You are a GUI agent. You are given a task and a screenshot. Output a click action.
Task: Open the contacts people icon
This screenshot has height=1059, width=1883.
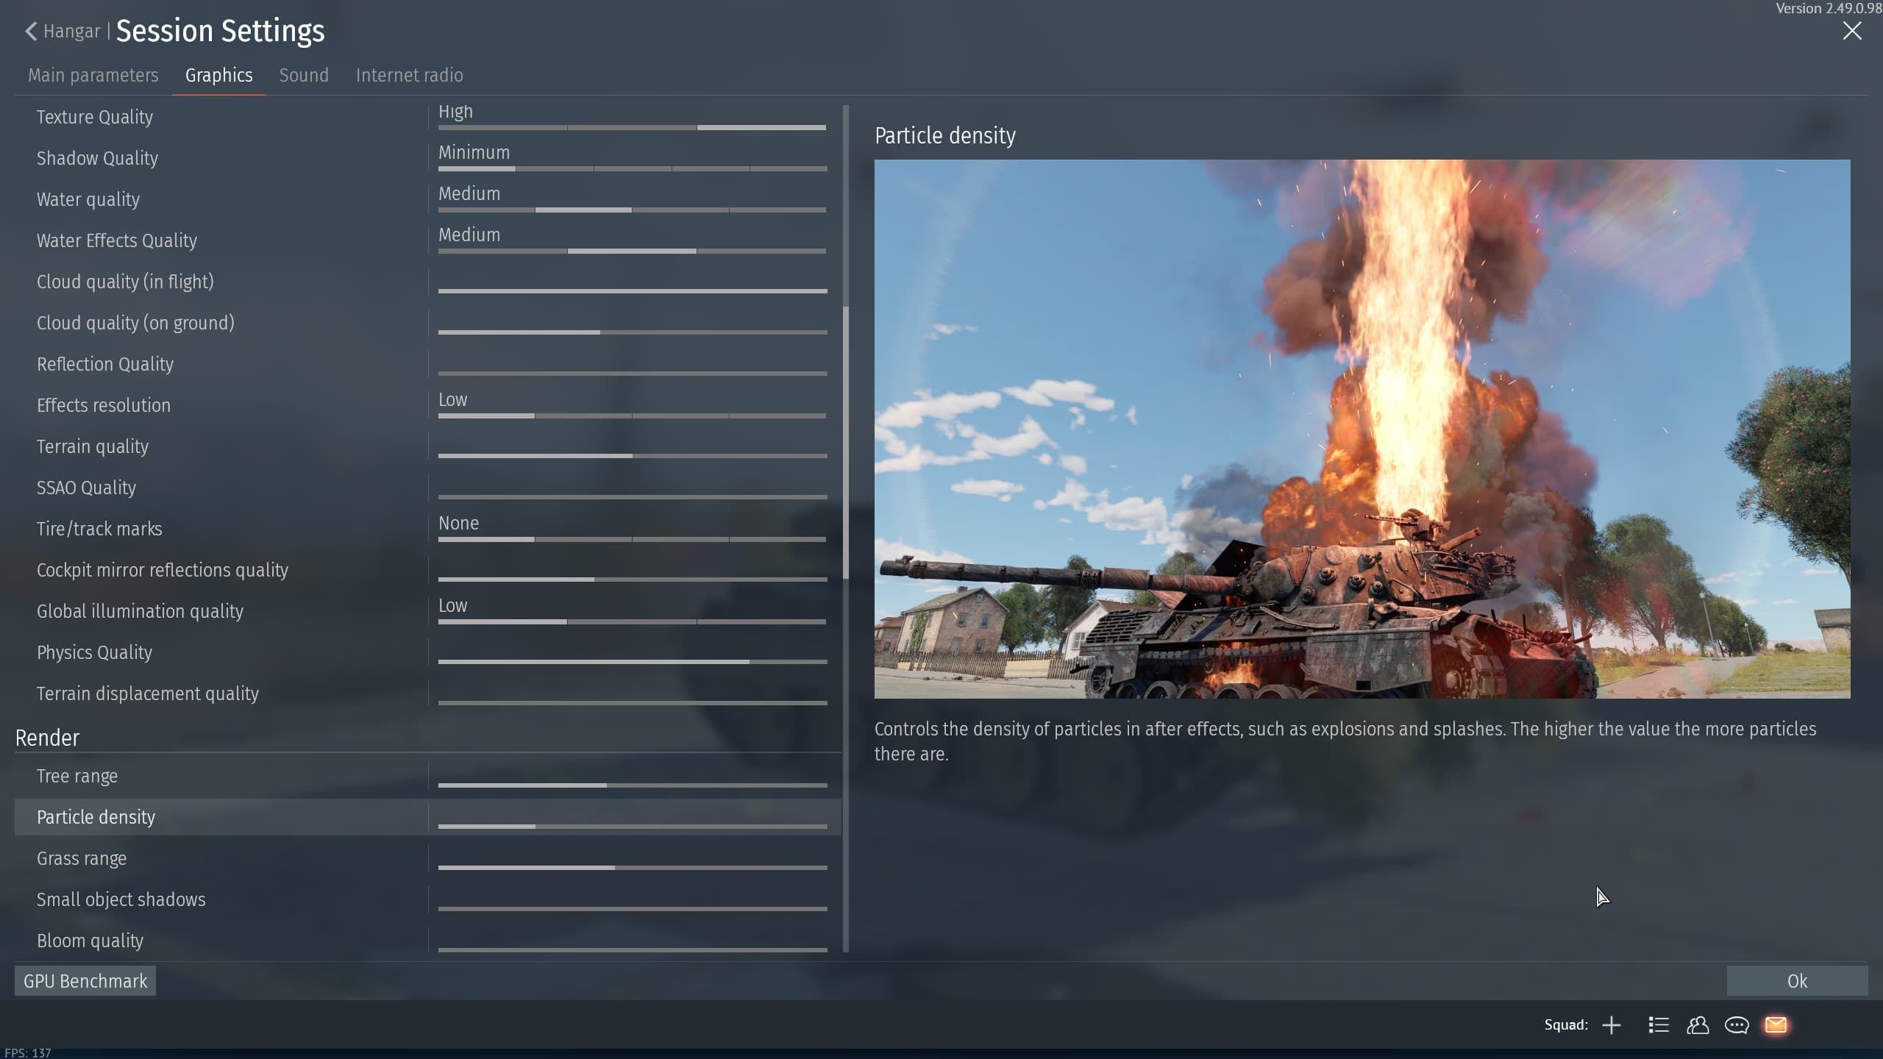pos(1698,1025)
